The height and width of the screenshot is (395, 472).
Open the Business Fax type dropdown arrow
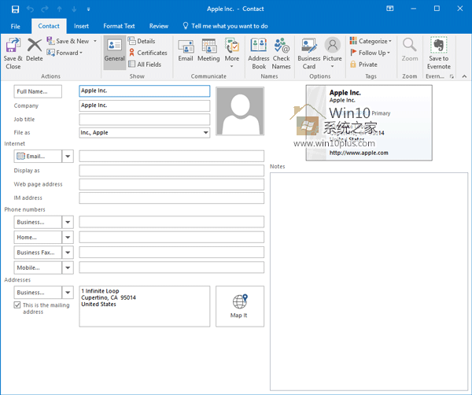pos(68,253)
